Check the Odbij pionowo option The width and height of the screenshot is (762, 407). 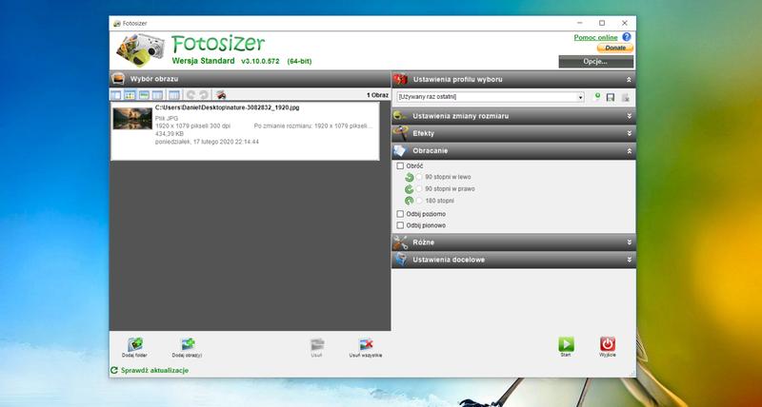(x=401, y=225)
